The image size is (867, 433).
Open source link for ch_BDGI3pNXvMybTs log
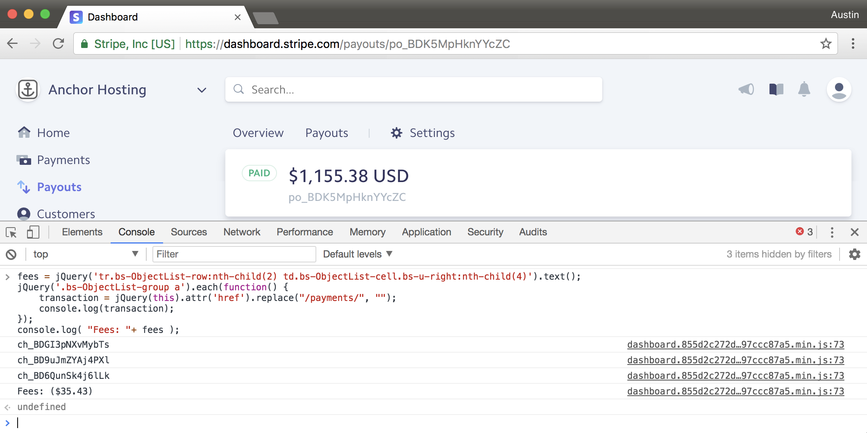[735, 345]
